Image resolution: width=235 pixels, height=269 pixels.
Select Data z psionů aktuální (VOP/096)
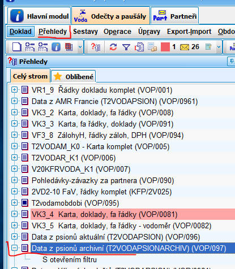click(116, 237)
